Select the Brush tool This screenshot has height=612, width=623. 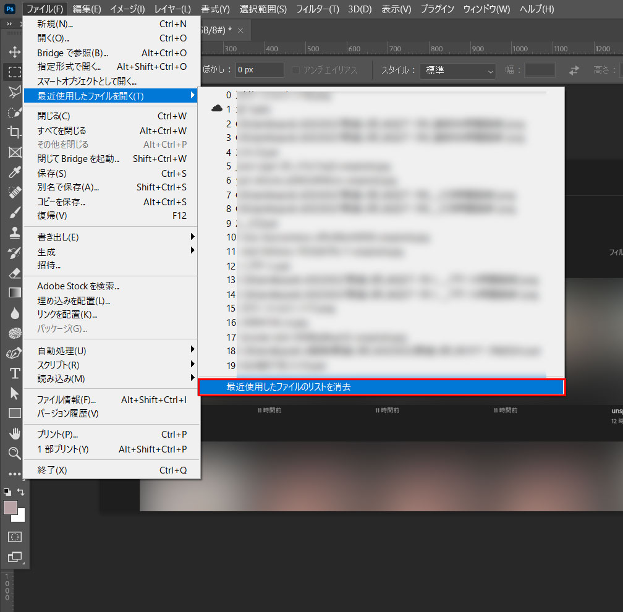(14, 213)
